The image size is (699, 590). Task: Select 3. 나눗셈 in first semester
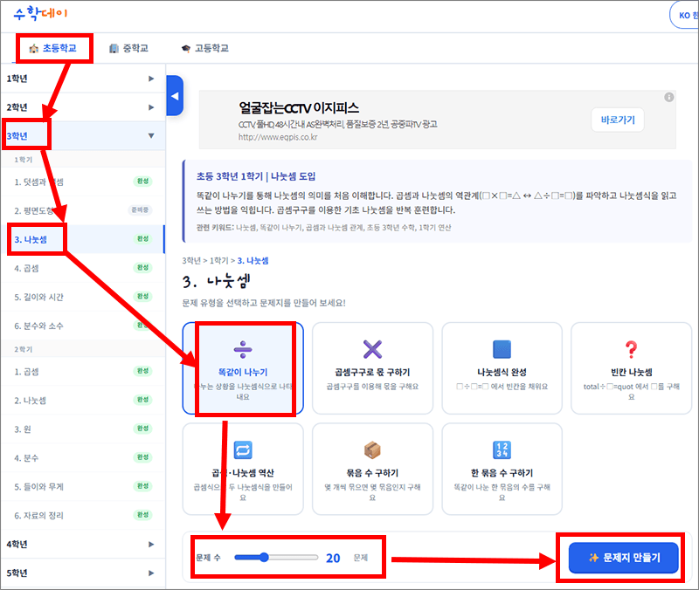point(83,239)
